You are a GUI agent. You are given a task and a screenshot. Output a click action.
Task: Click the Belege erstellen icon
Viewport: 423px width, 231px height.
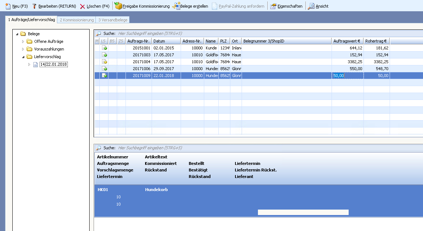click(x=176, y=6)
